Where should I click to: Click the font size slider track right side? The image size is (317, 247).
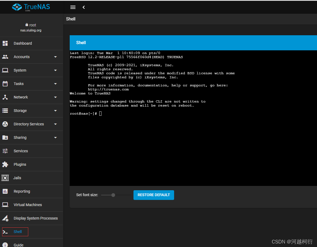(x=123, y=195)
